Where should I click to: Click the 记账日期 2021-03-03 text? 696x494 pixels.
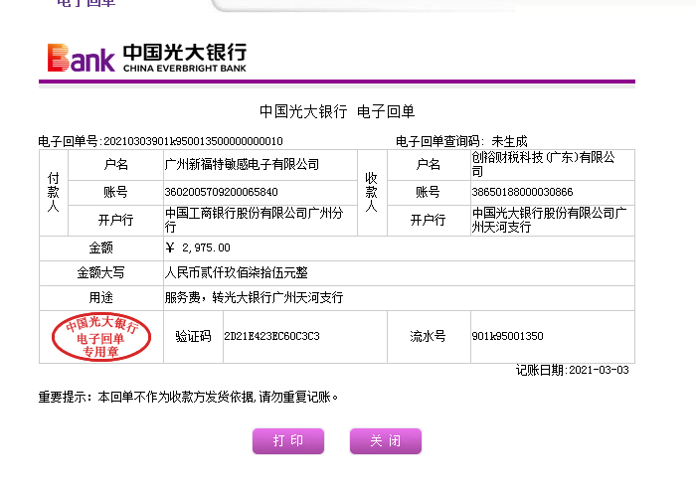tap(573, 371)
